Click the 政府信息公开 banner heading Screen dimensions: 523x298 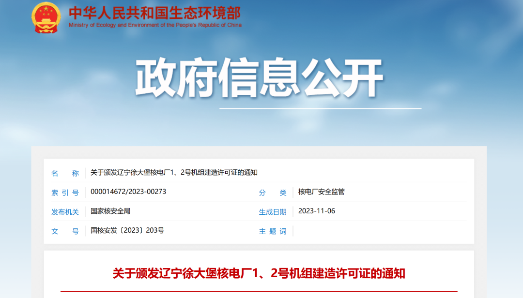click(x=259, y=78)
